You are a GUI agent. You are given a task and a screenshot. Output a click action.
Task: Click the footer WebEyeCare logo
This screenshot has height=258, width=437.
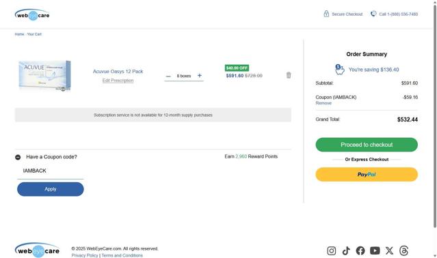[38, 250]
